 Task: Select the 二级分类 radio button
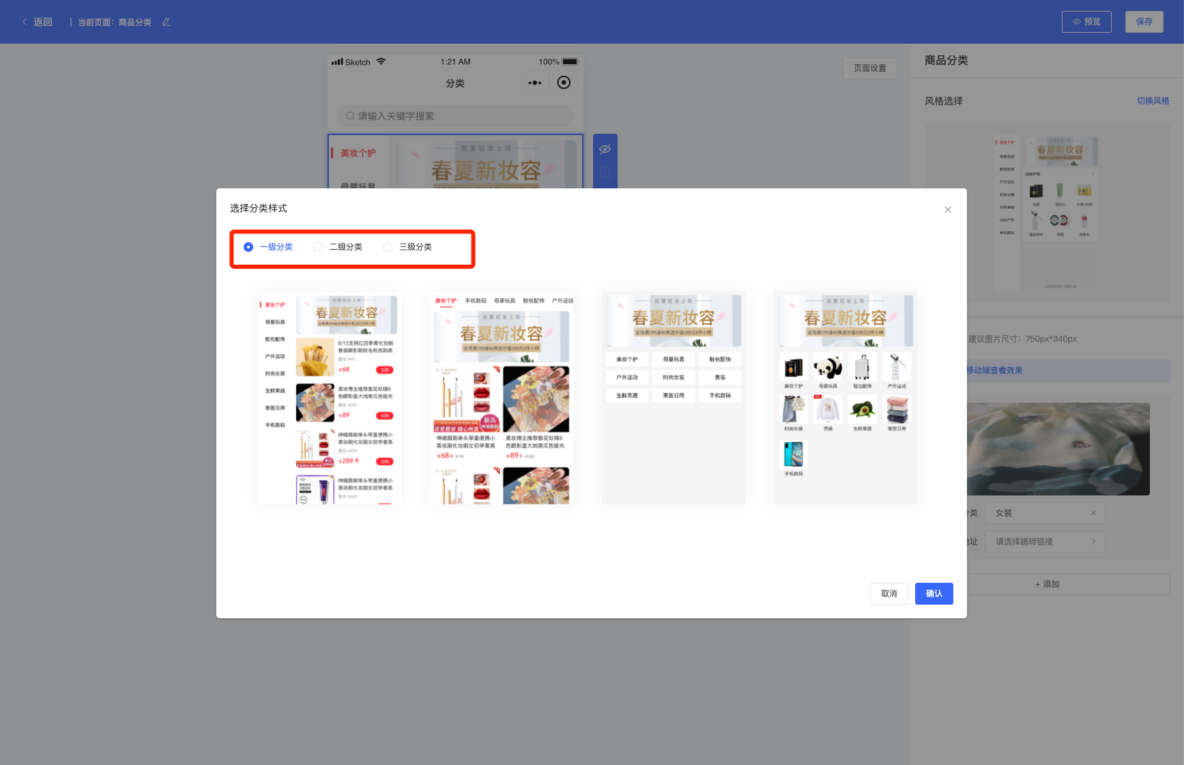click(318, 247)
